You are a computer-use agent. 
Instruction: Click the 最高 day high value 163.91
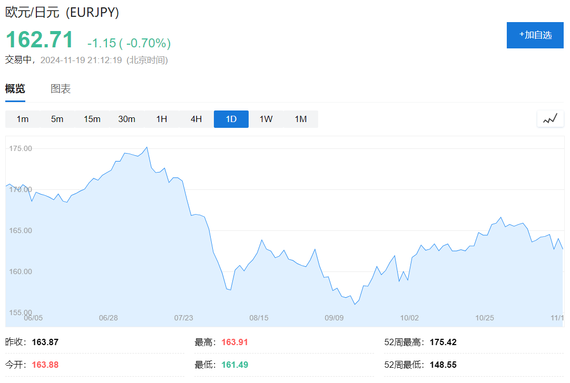coord(234,342)
